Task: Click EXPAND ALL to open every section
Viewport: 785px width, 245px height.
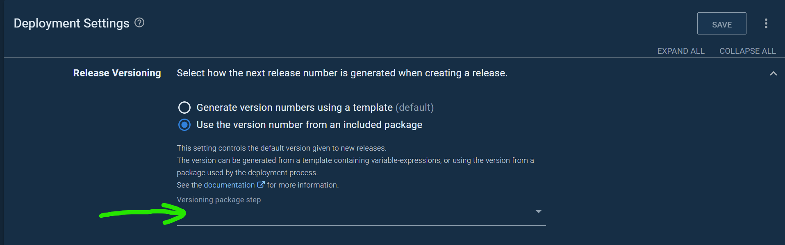Action: (680, 51)
